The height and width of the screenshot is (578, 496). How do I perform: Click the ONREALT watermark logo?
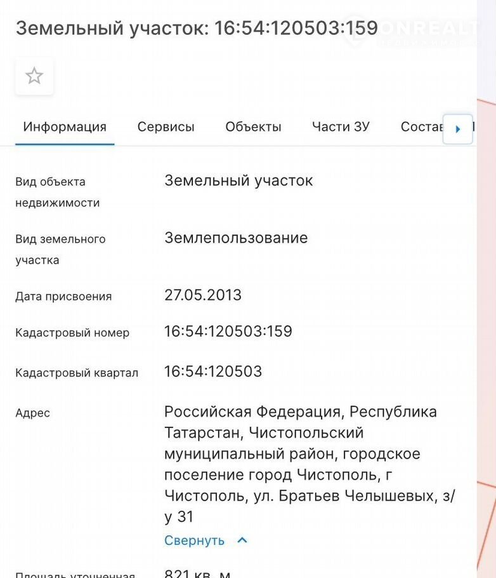pos(412,30)
